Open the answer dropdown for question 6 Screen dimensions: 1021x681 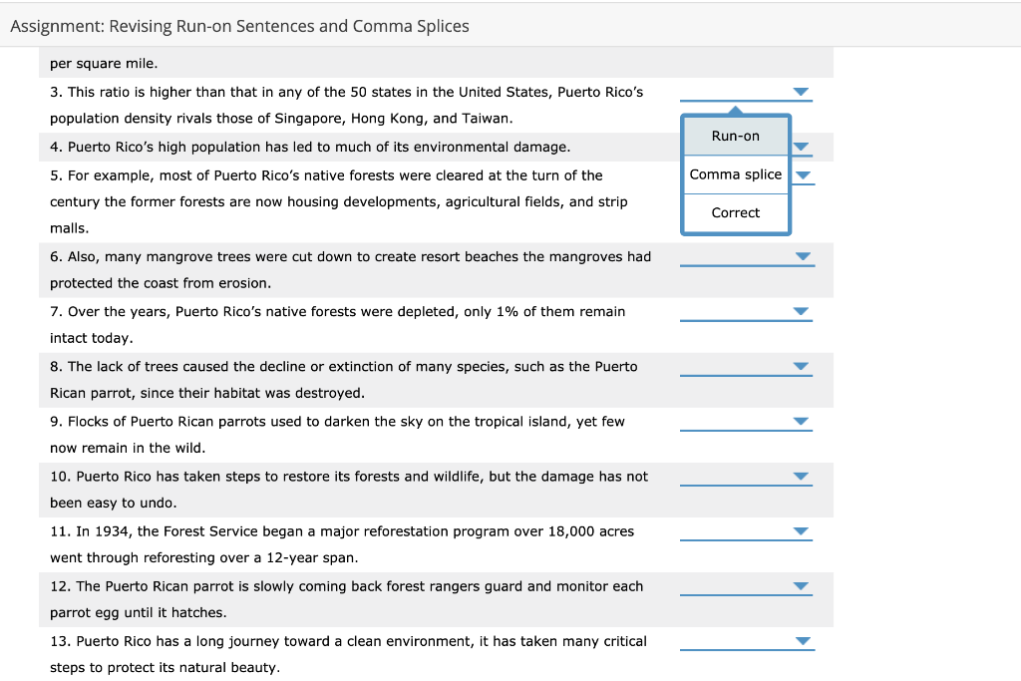(803, 256)
